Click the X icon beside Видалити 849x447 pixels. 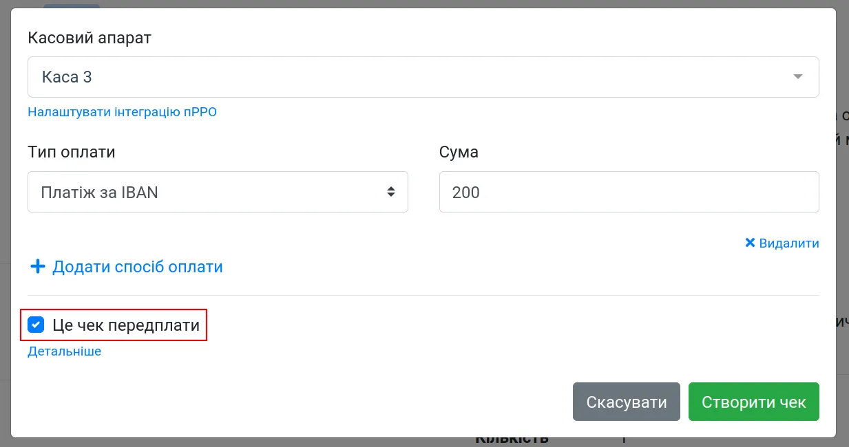(751, 243)
